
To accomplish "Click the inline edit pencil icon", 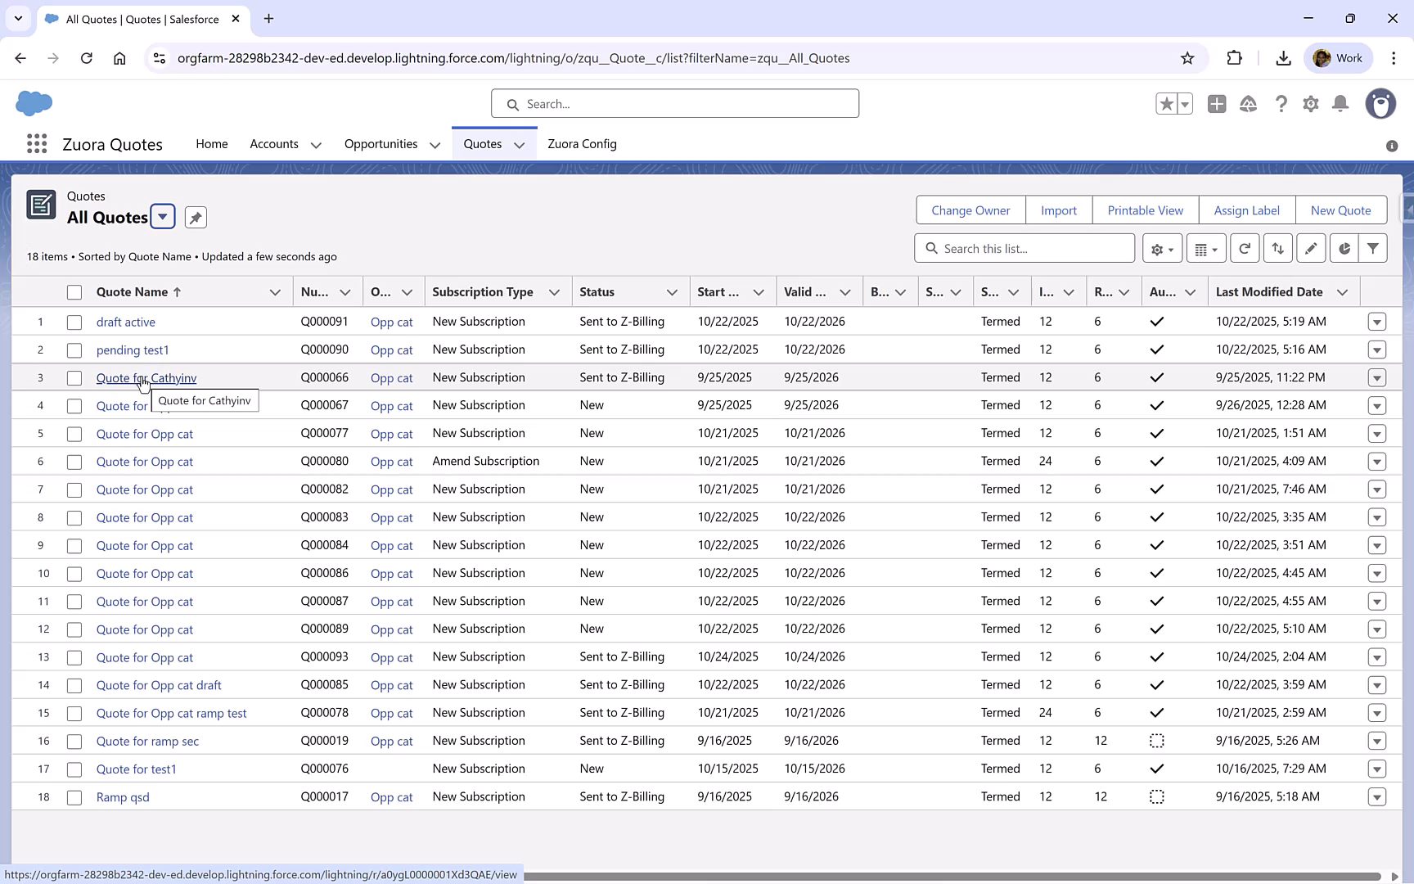I will point(1311,248).
